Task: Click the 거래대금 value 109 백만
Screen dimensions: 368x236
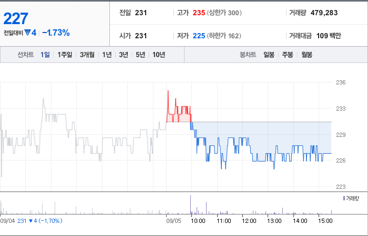Action: (329, 36)
